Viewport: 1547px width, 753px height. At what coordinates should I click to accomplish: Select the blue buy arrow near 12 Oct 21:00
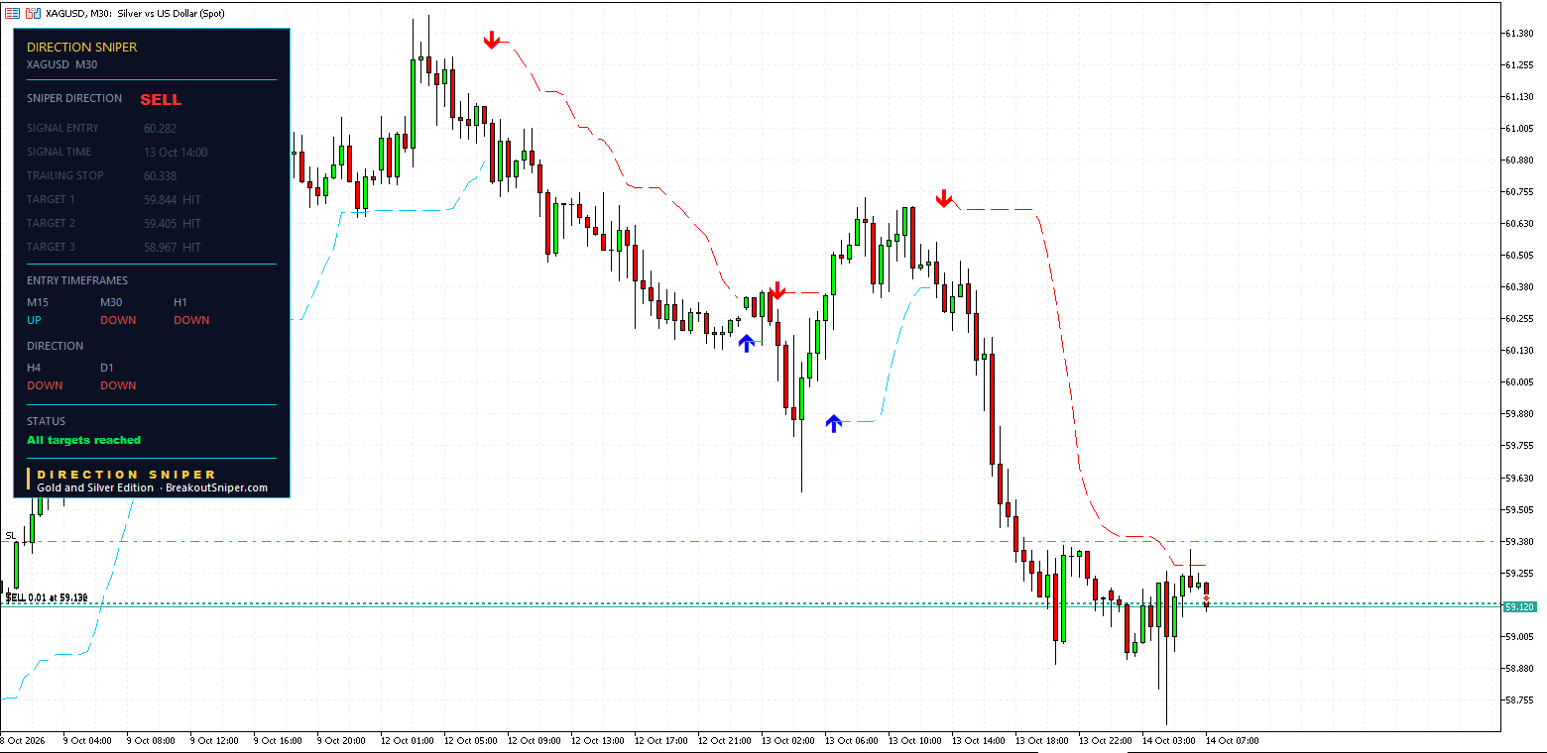coord(746,343)
